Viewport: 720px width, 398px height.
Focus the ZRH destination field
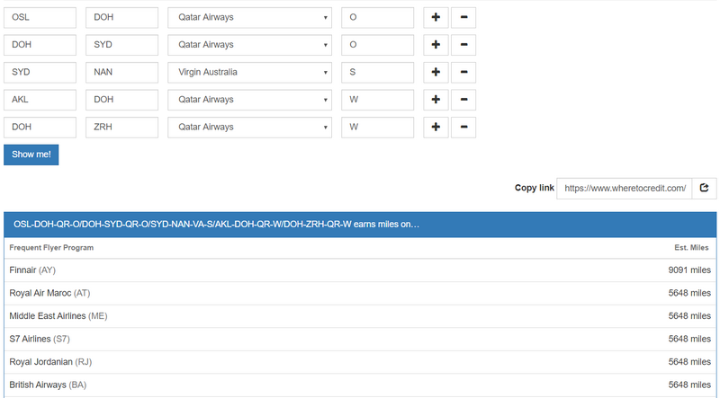pos(121,128)
